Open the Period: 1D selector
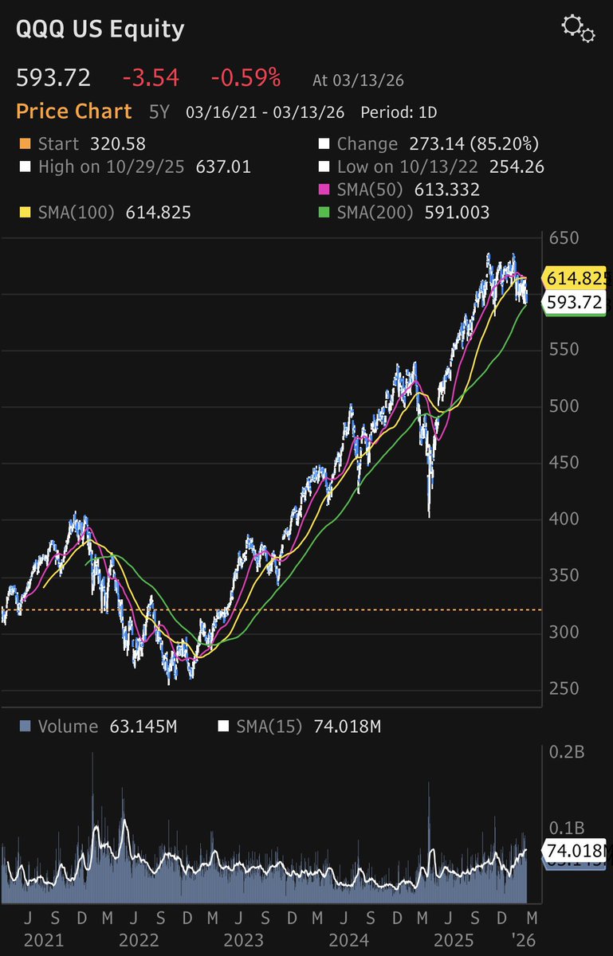Image resolution: width=613 pixels, height=956 pixels. click(399, 112)
